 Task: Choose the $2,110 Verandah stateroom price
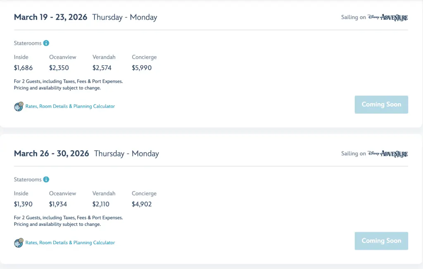(101, 204)
